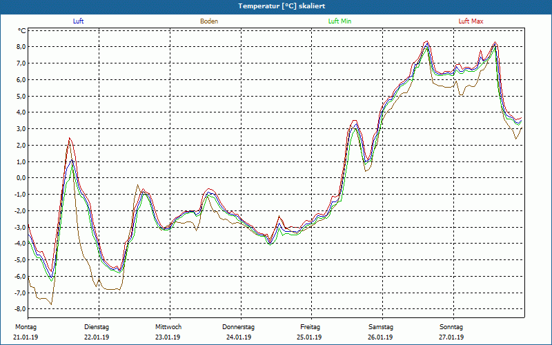Click the '1,0' y-axis value
This screenshot has width=552, height=345.
pos(21,161)
